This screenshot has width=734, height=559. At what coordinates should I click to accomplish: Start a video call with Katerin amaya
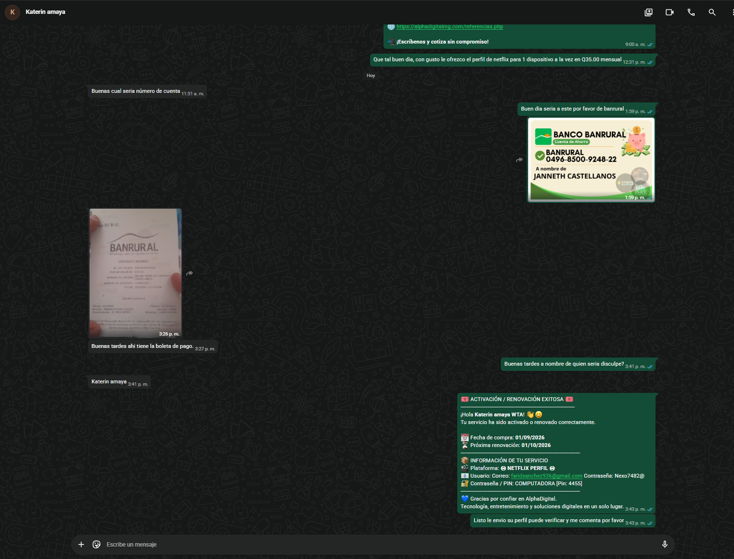click(x=669, y=12)
